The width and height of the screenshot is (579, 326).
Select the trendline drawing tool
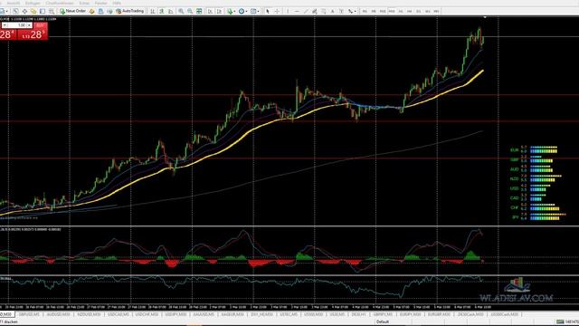pos(306,11)
